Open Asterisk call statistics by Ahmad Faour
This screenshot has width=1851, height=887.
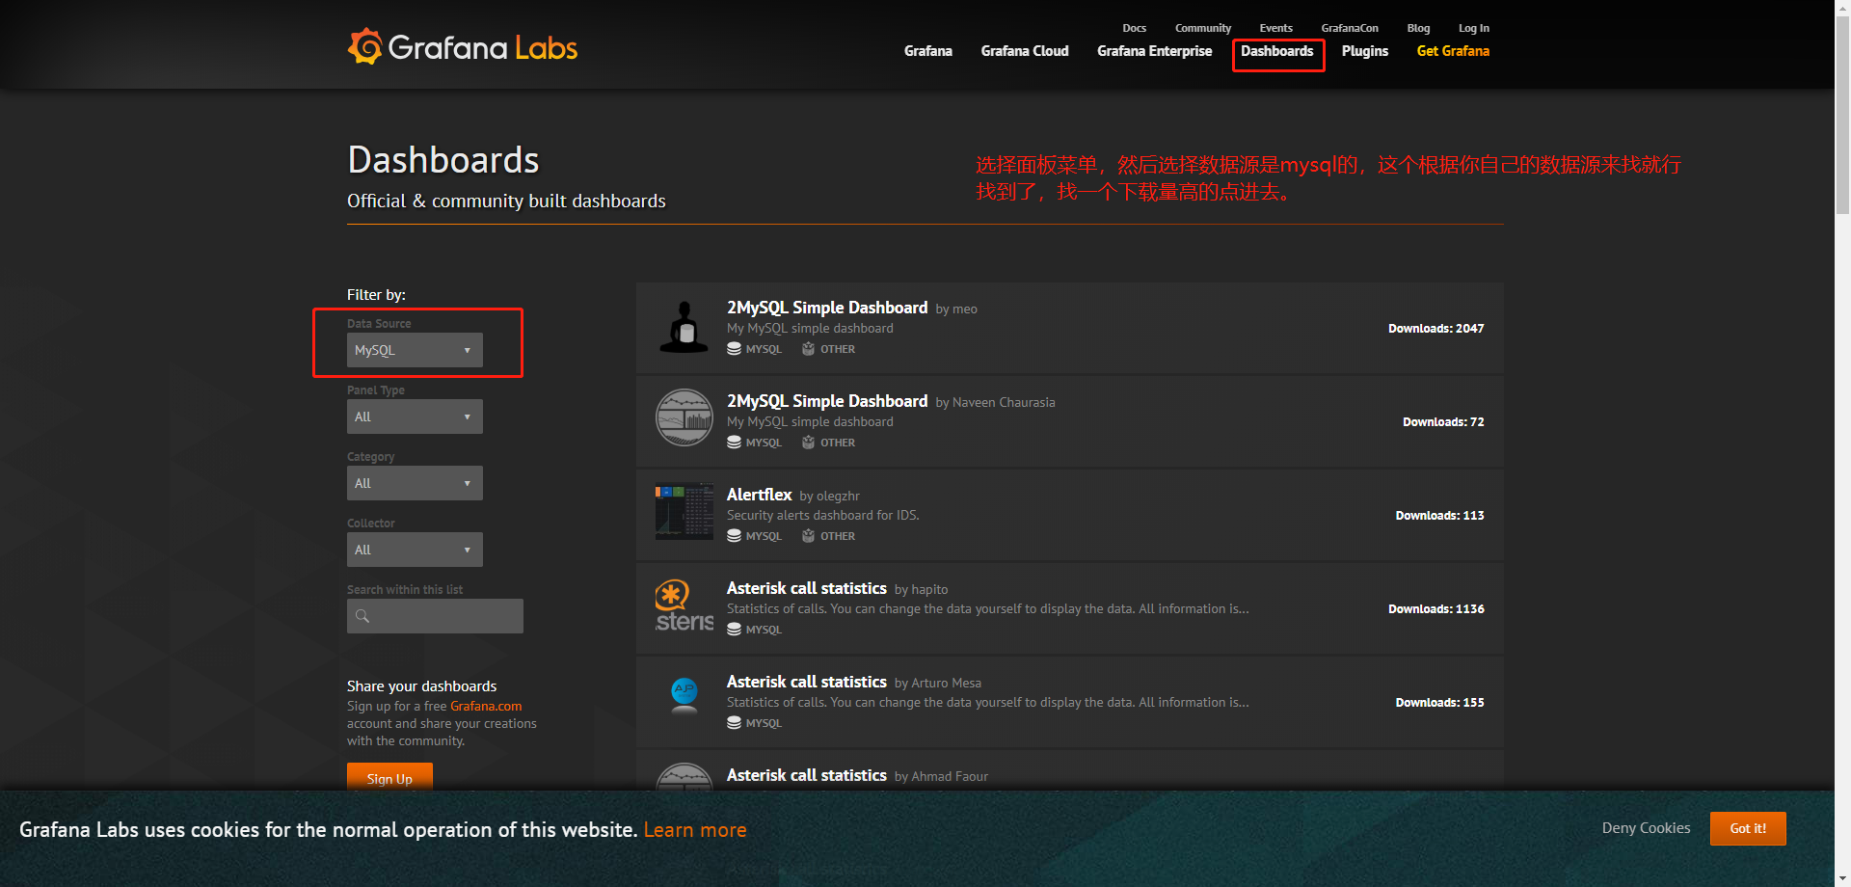coord(807,775)
